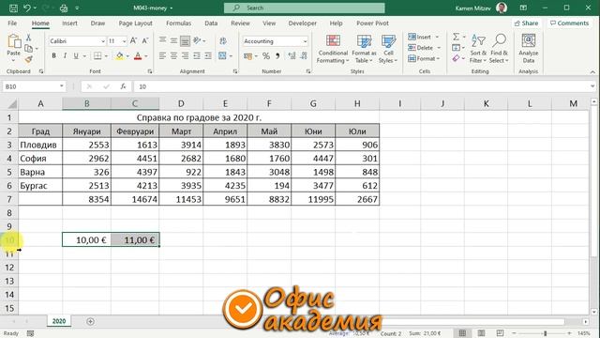Switch to the Page Layout tab
The width and height of the screenshot is (600, 338).
[135, 23]
